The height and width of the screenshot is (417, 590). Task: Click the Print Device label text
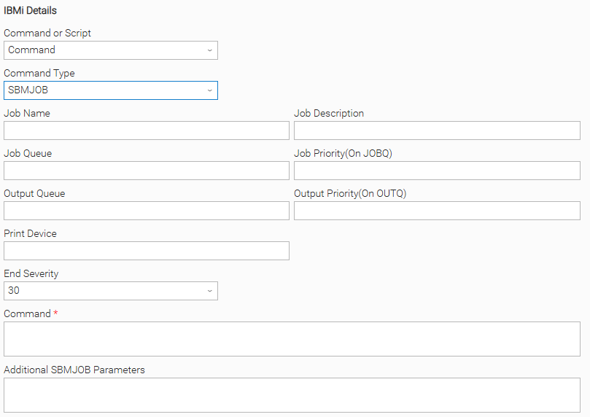(30, 233)
